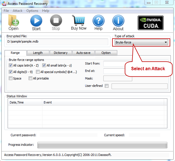Minimize the Access Password Recovery window
175x161 pixels.
[x=149, y=3]
